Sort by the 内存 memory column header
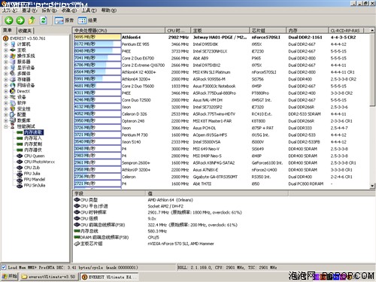The width and height of the screenshot is (376, 282). tap(308, 31)
